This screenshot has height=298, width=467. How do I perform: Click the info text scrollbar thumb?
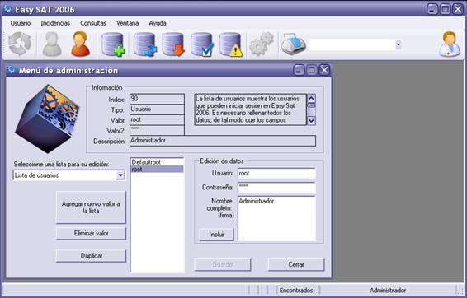311,105
